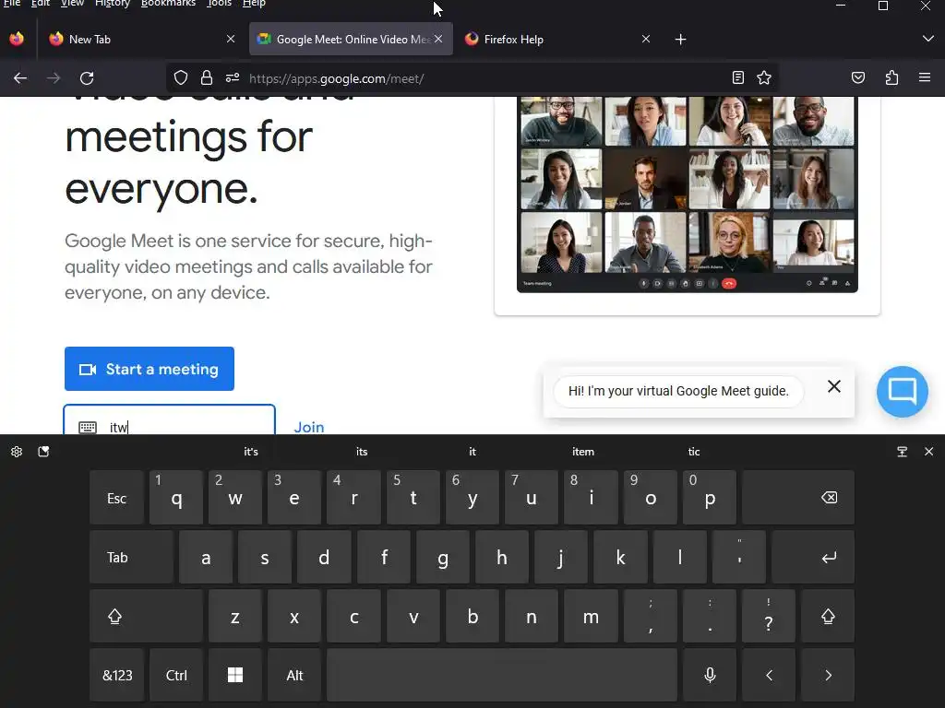Choose the "tic" word suggestion
The height and width of the screenshot is (708, 945).
[694, 452]
